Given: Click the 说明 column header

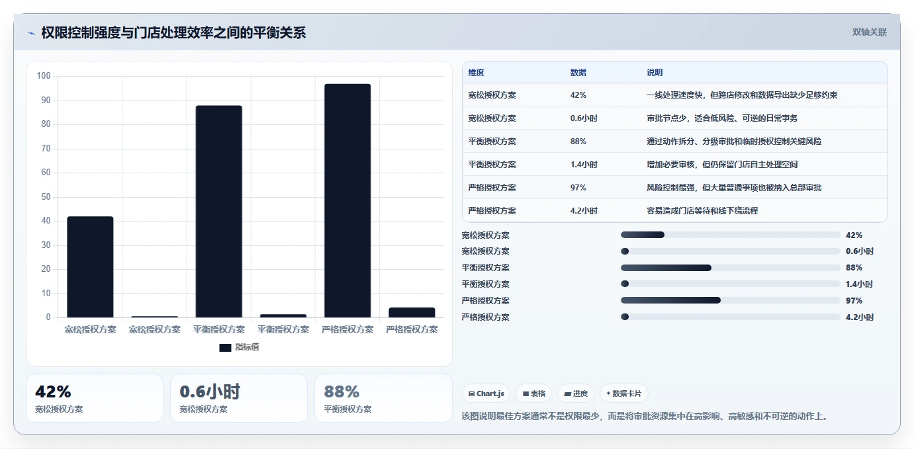Looking at the screenshot, I should pyautogui.click(x=655, y=73).
